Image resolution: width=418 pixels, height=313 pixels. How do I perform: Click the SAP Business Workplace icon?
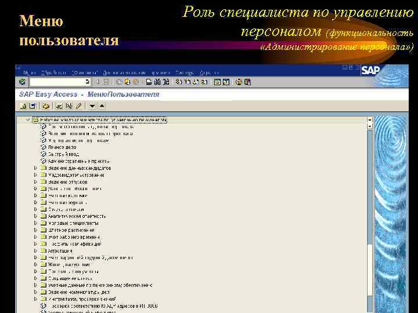pyautogui.click(x=46, y=106)
